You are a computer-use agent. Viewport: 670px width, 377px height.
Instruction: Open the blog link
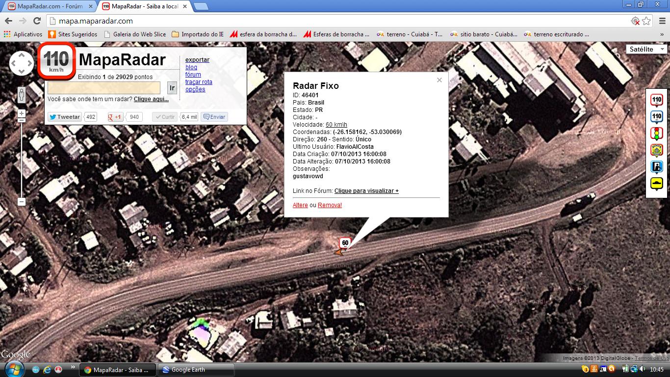tap(191, 67)
